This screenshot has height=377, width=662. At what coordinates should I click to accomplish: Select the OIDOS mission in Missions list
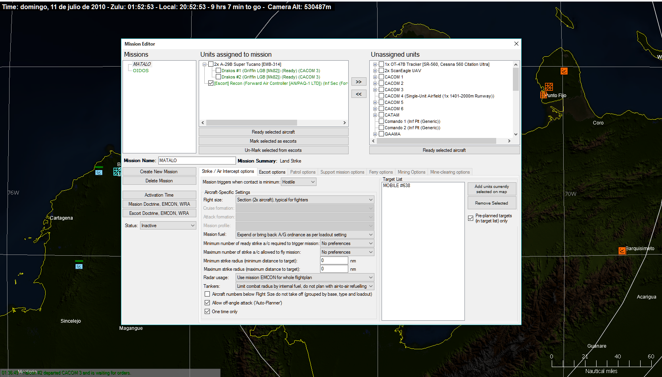[x=141, y=71]
